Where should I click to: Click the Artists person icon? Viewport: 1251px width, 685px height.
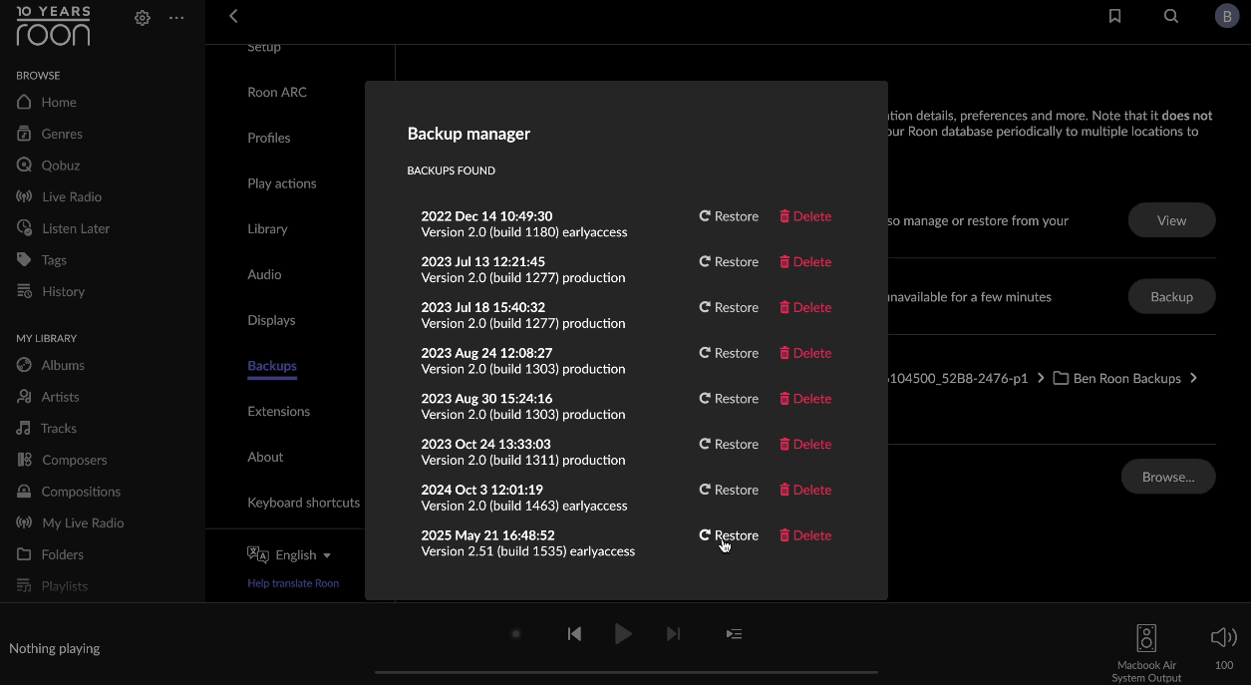(24, 397)
